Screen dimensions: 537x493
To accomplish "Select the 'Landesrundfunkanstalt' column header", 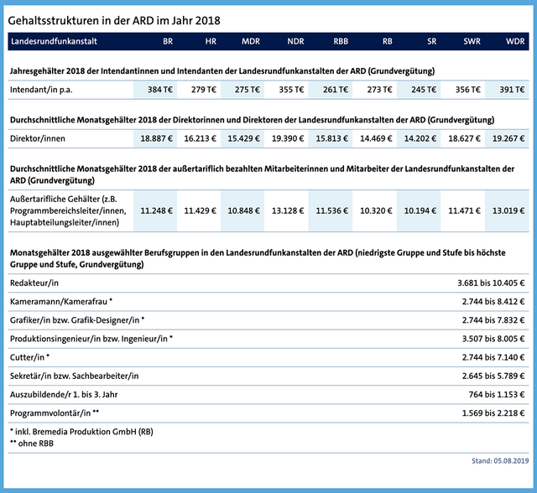I will click(57, 40).
